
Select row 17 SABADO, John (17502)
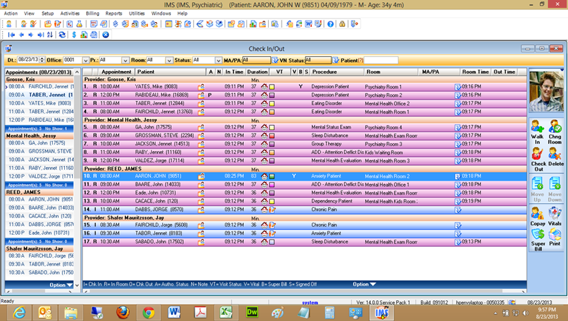[304, 242]
